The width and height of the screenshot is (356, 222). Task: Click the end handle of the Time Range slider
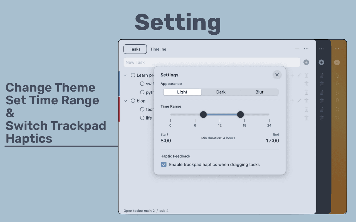pos(240,114)
